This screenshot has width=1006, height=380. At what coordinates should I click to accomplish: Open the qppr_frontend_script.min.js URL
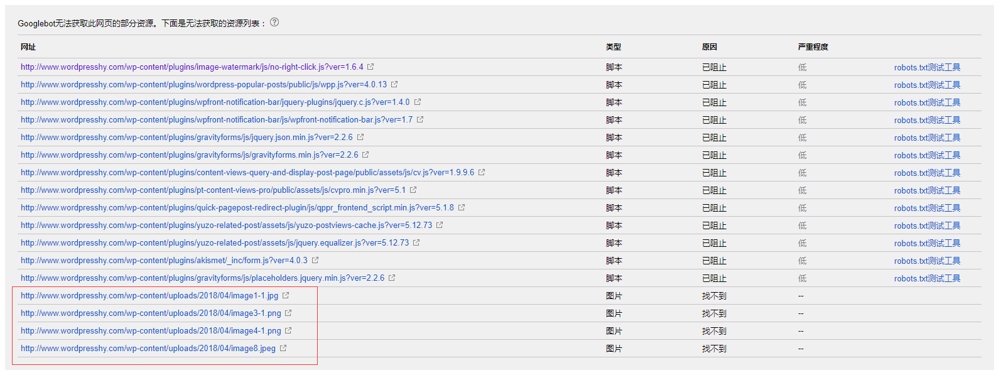click(x=237, y=208)
